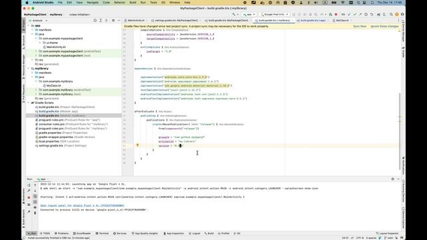The height and width of the screenshot is (240, 427).
Task: Click the print icon in Run console
Action: point(35,207)
